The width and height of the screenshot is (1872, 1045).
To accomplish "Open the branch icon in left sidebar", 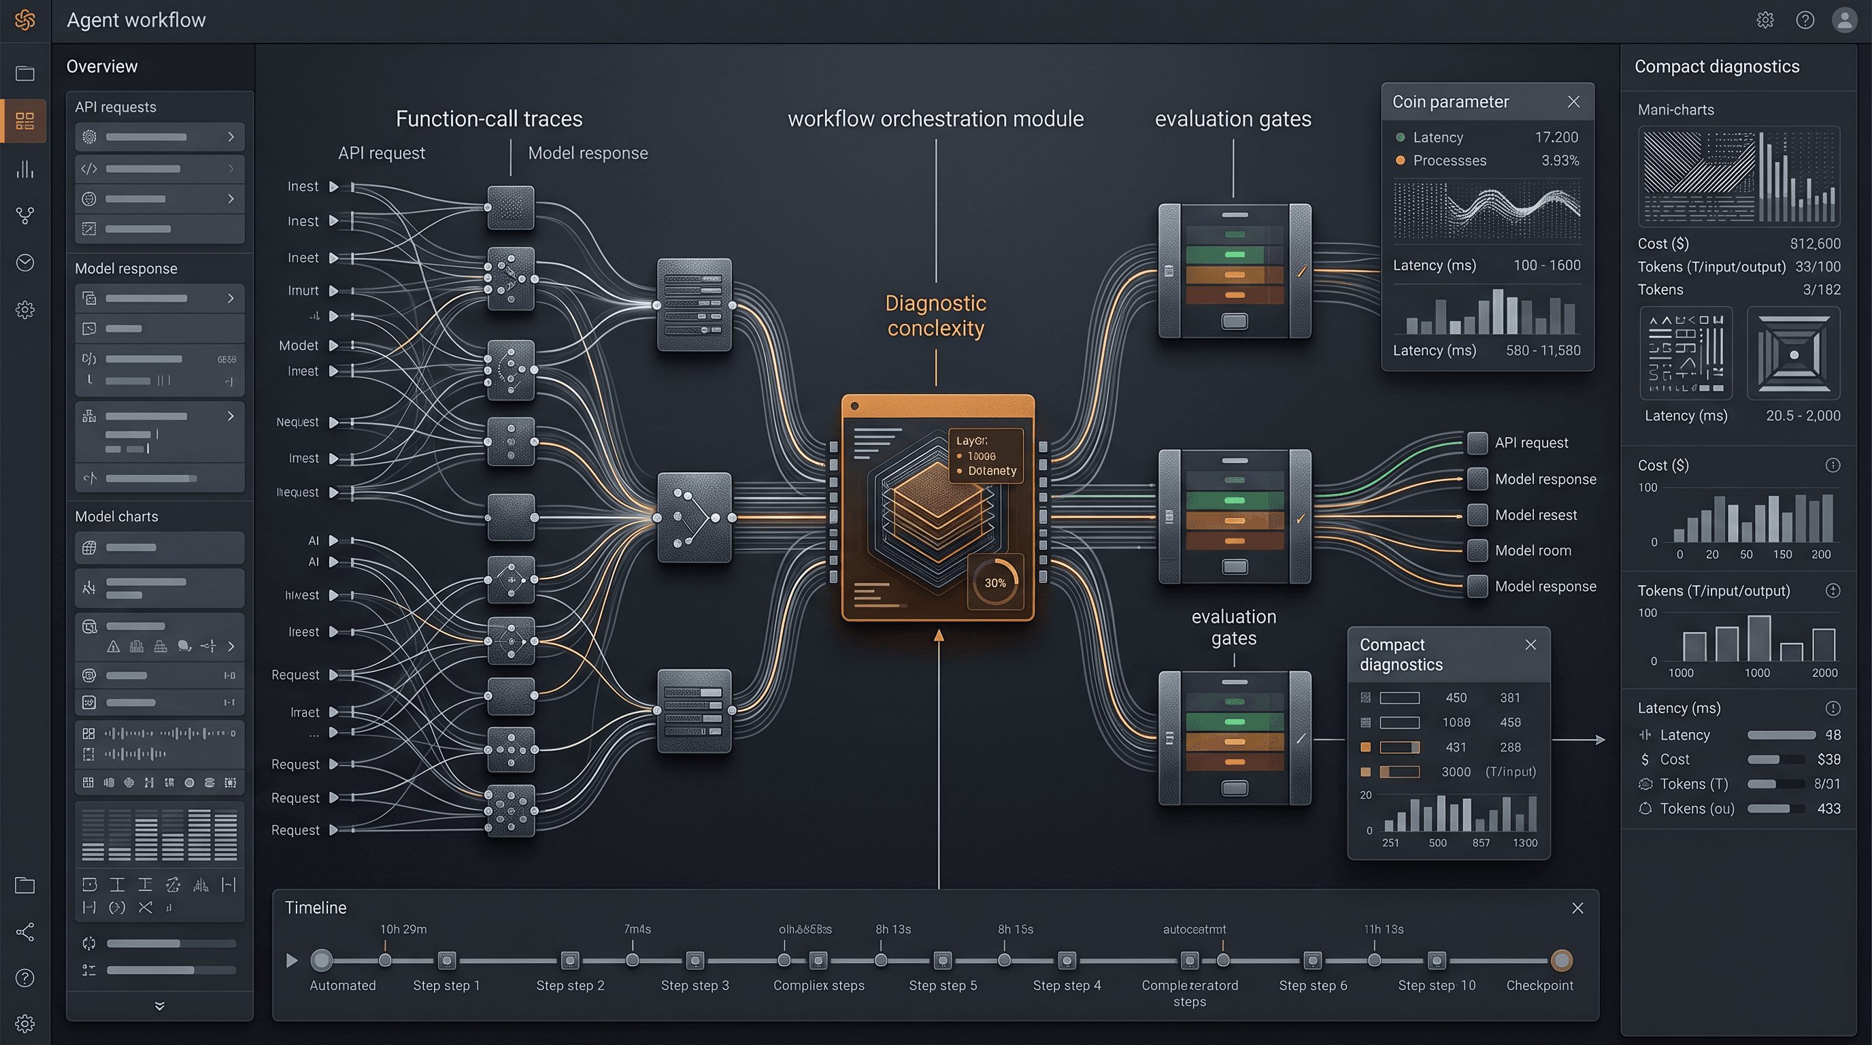I will pyautogui.click(x=25, y=216).
